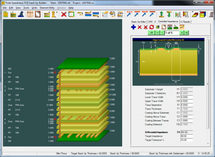The height and width of the screenshot is (157, 215).
Task: Go to the next structure with > button
Action: coord(182,33)
